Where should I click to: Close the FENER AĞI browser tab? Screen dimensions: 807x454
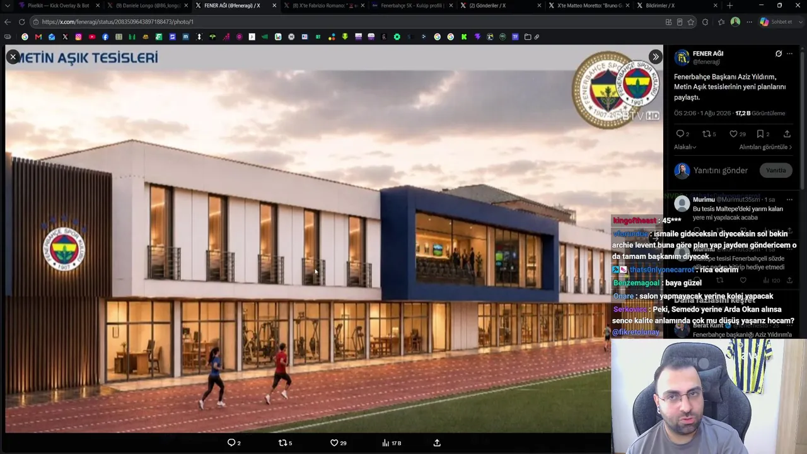[x=274, y=6]
